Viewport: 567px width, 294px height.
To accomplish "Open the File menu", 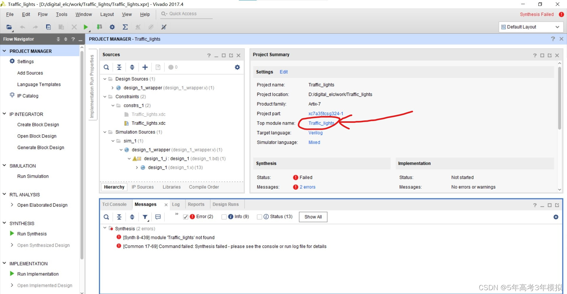I will pos(10,14).
